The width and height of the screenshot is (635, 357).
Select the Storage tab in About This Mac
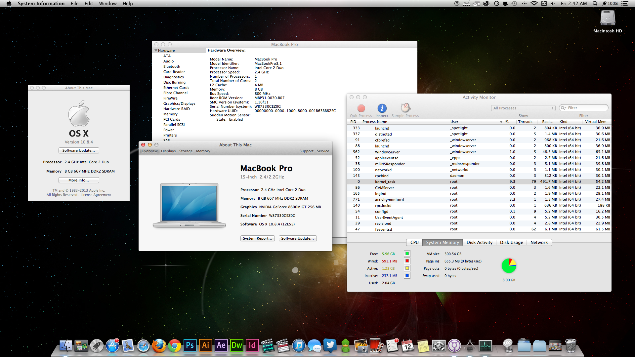tap(186, 151)
